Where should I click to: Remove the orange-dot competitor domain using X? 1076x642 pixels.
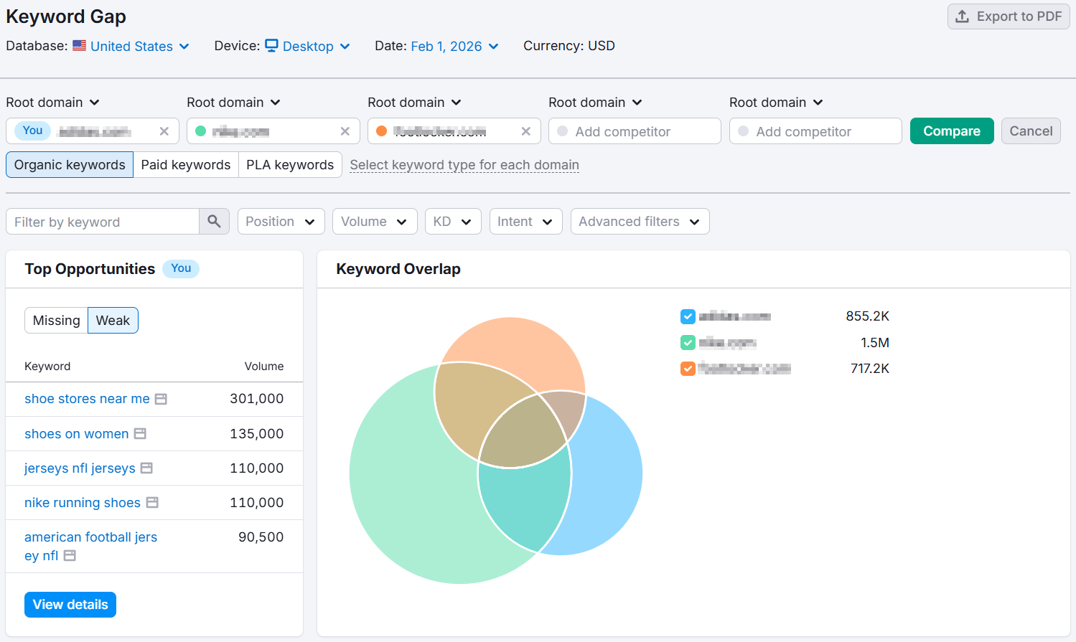pos(526,131)
